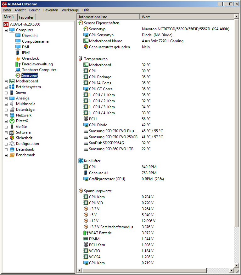Select the Geräte tree item

coord(21,127)
